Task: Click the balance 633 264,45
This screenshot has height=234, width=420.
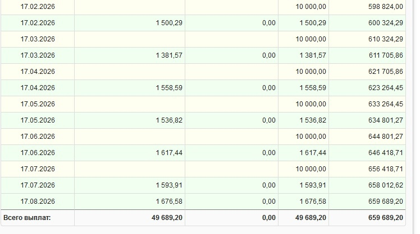Action: tap(385, 104)
